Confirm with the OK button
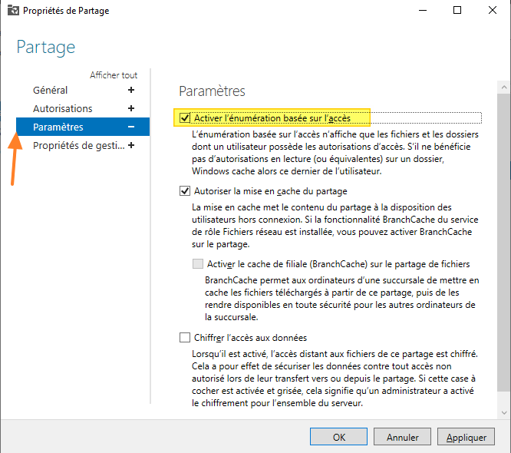511x453 pixels. [338, 437]
